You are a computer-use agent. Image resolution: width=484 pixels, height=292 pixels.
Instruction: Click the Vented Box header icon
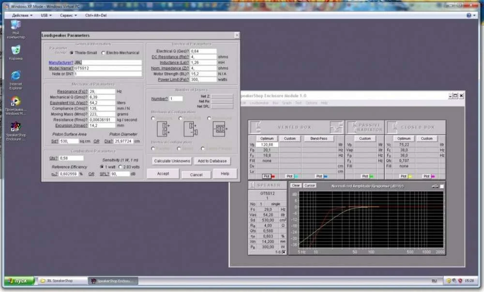256,127
